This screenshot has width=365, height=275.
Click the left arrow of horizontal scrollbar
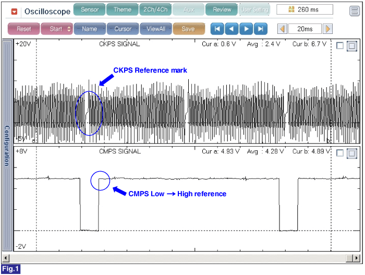pyautogui.click(x=6, y=258)
